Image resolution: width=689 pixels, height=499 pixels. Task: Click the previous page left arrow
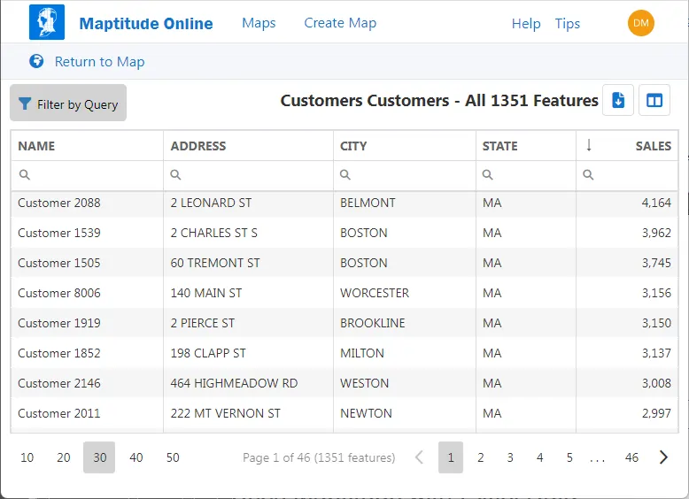[x=420, y=457]
